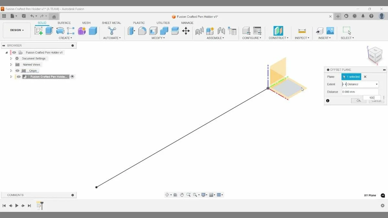Select the Combine tool icon
388x218 pixels.
coord(164,31)
